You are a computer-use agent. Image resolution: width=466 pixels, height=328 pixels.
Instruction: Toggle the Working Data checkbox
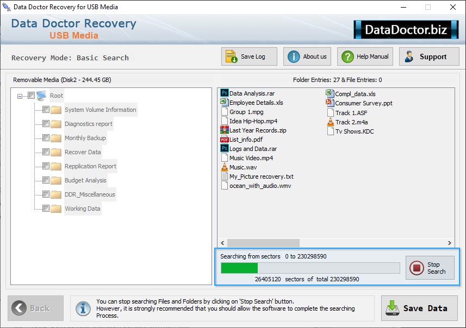click(x=46, y=209)
